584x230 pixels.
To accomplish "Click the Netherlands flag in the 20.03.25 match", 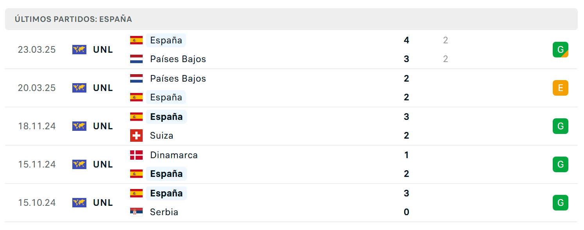I will (136, 78).
